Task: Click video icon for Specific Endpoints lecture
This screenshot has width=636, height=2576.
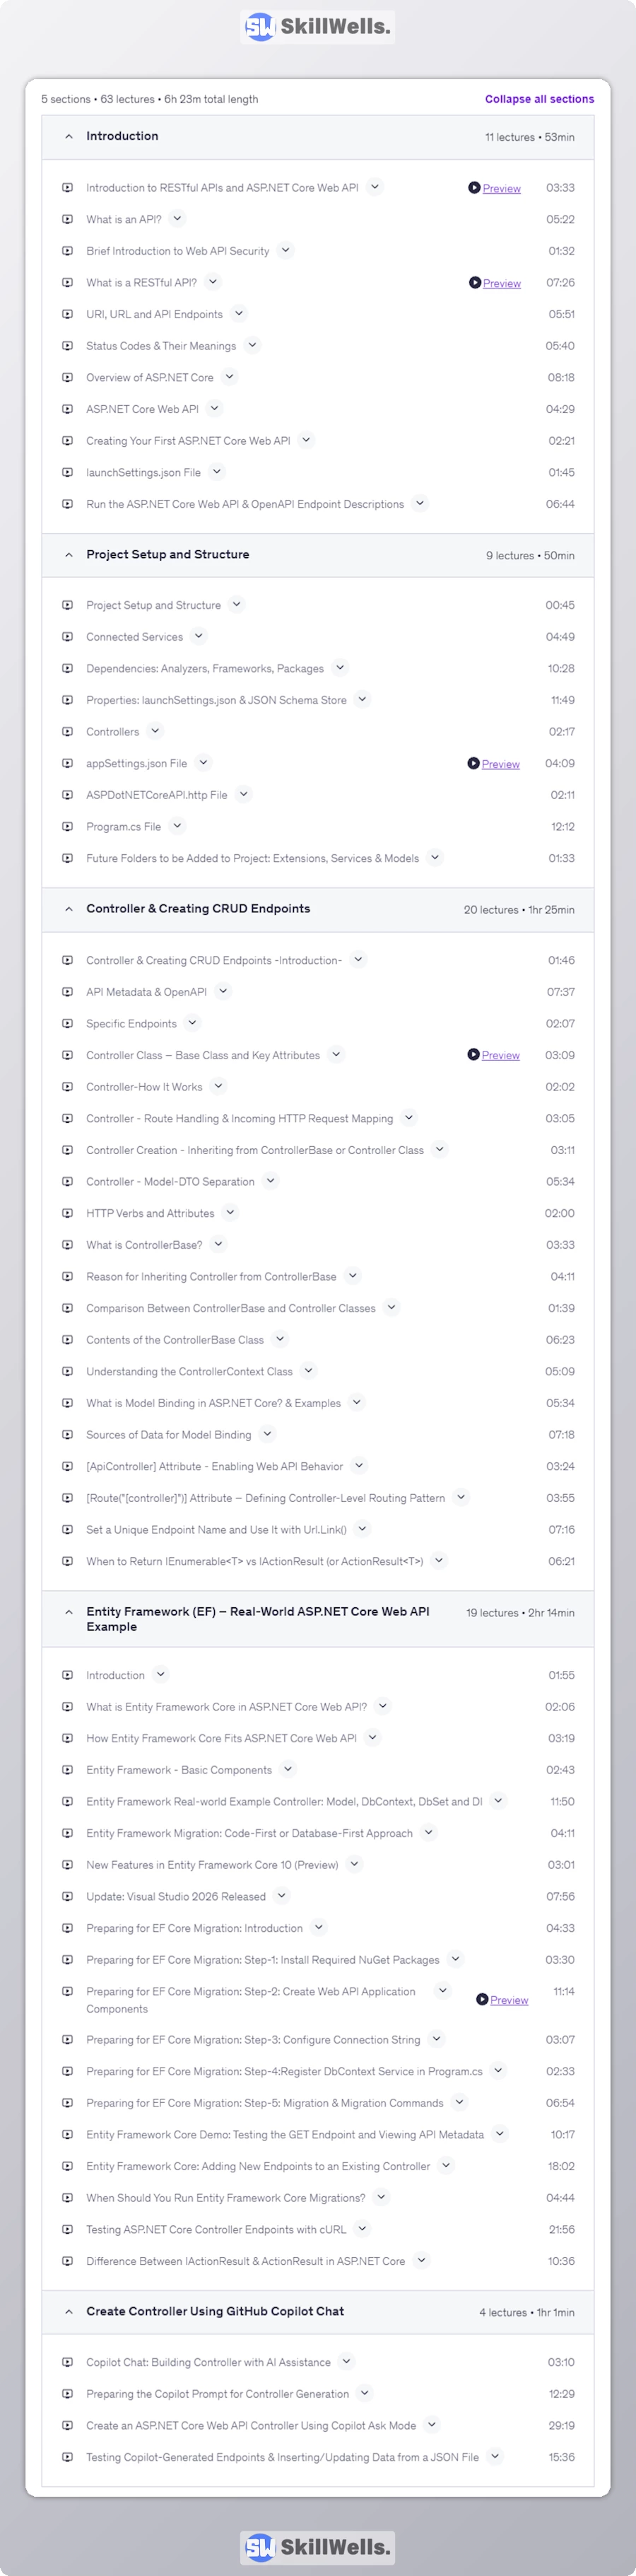Action: (x=67, y=1024)
